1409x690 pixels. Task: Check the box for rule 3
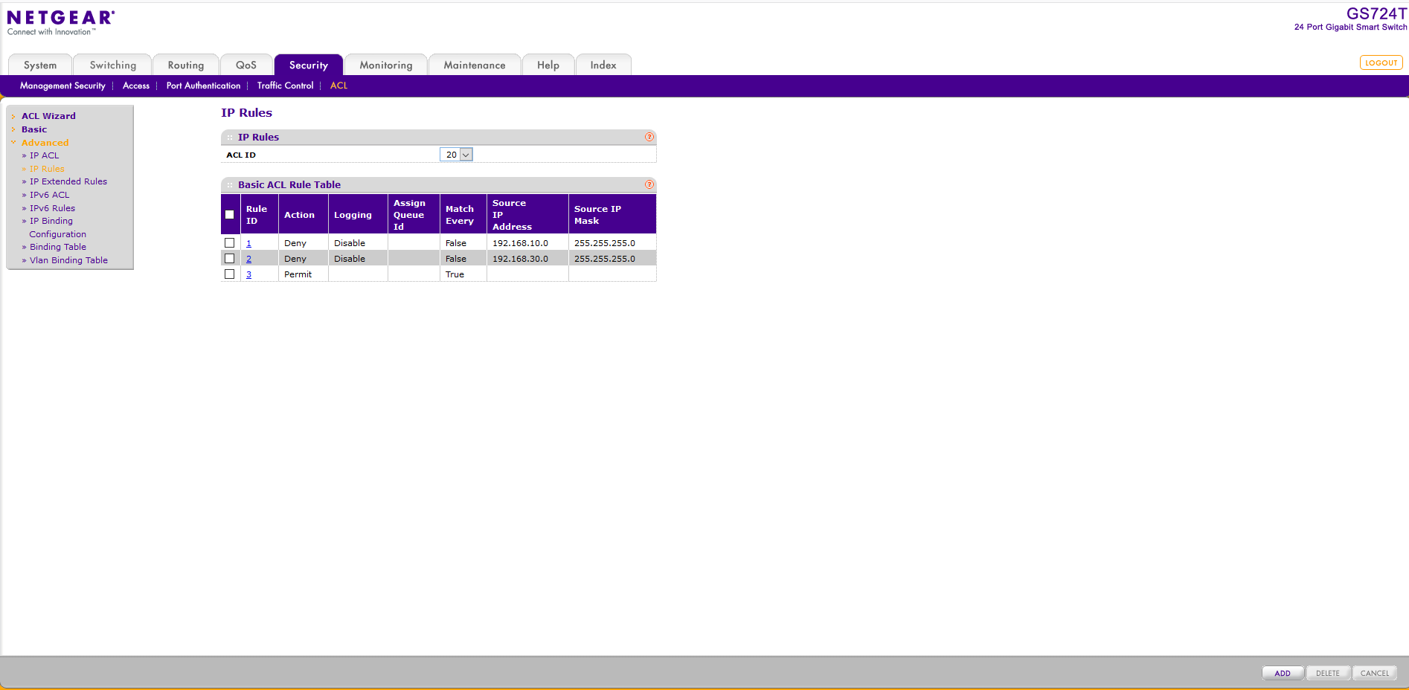[229, 274]
